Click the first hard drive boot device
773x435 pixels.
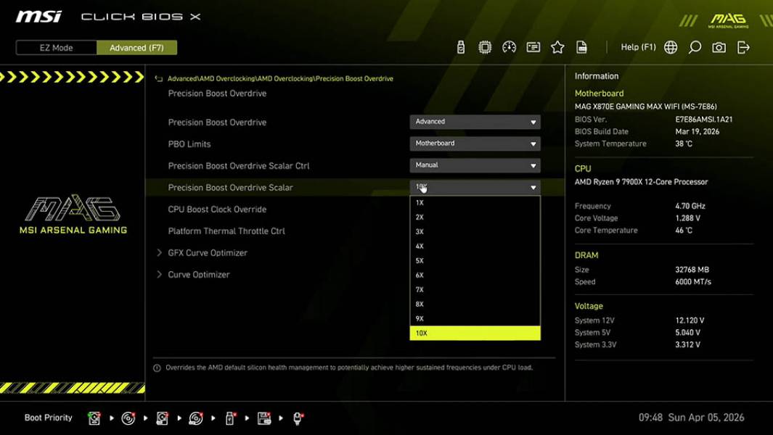point(95,418)
